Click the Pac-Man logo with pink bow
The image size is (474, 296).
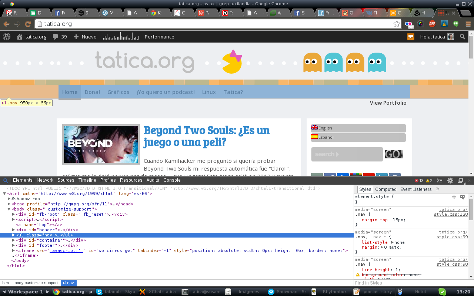pos(232,61)
